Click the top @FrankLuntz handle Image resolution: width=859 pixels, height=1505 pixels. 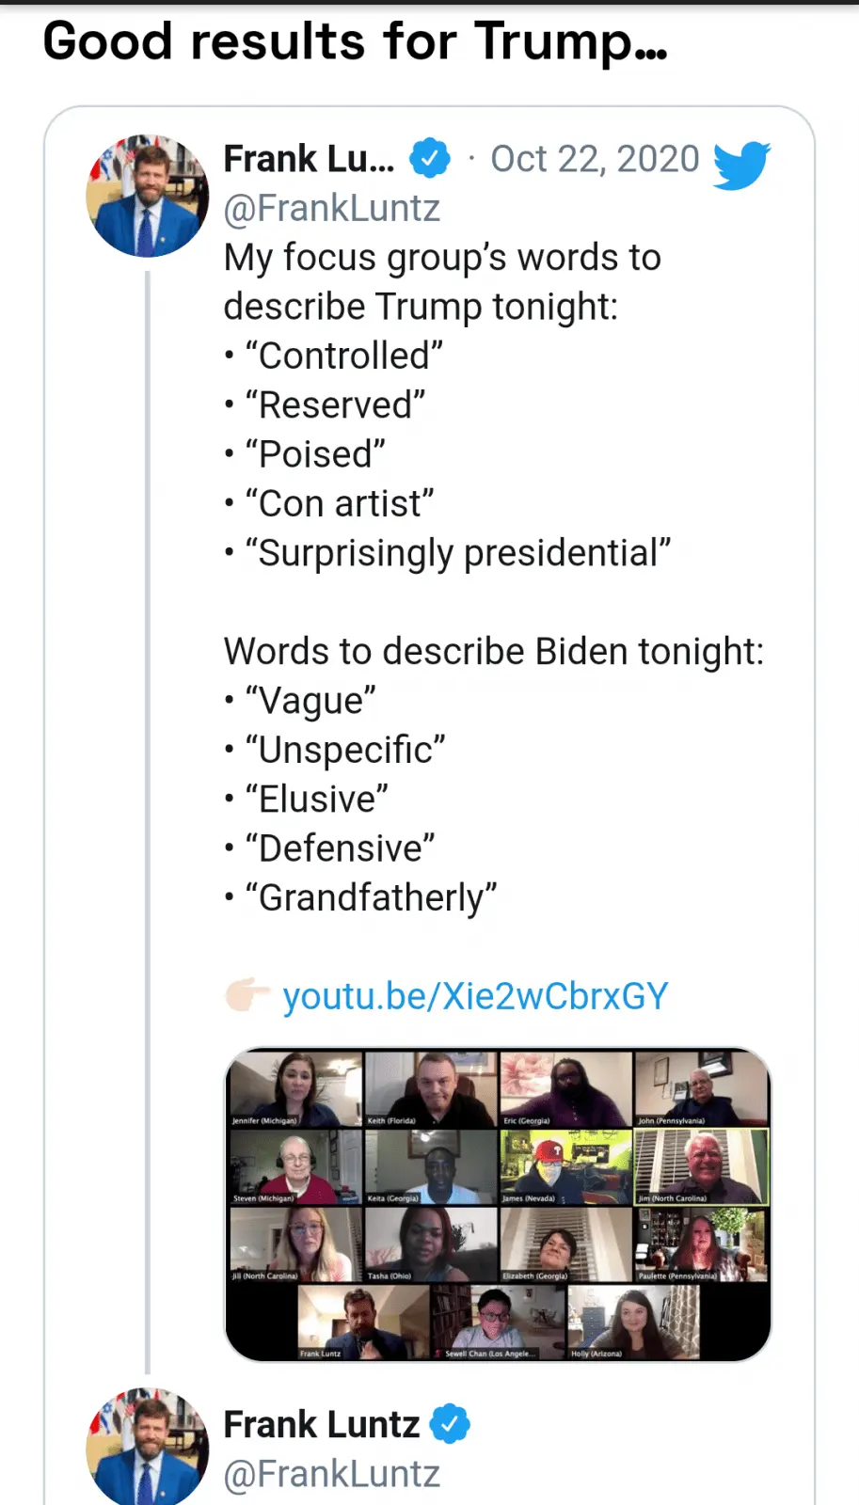[x=331, y=208]
